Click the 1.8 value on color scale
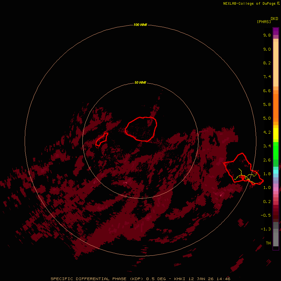The width and height of the screenshot is (281, 281). pos(267,174)
